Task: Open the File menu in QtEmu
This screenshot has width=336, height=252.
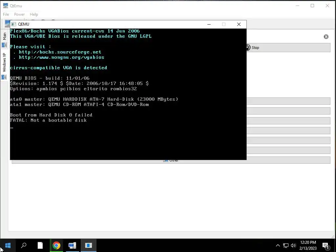Action: pos(6,14)
